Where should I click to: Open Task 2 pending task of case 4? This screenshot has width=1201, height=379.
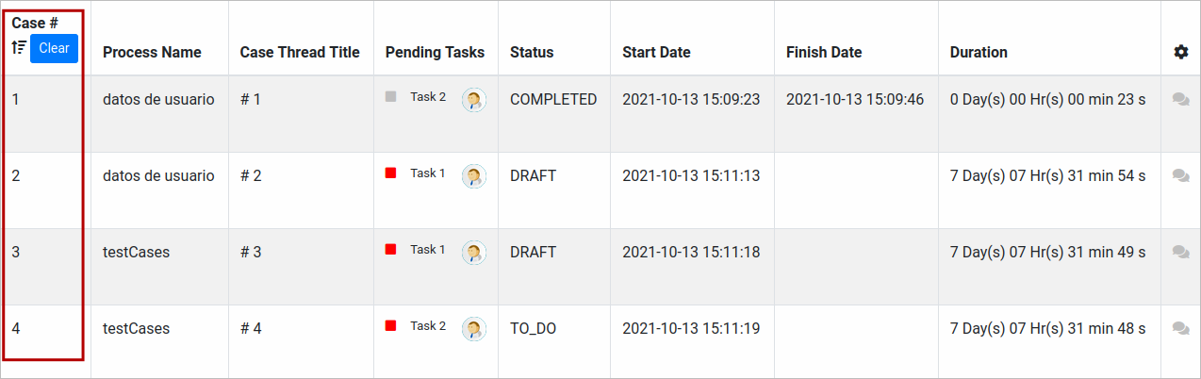click(428, 326)
